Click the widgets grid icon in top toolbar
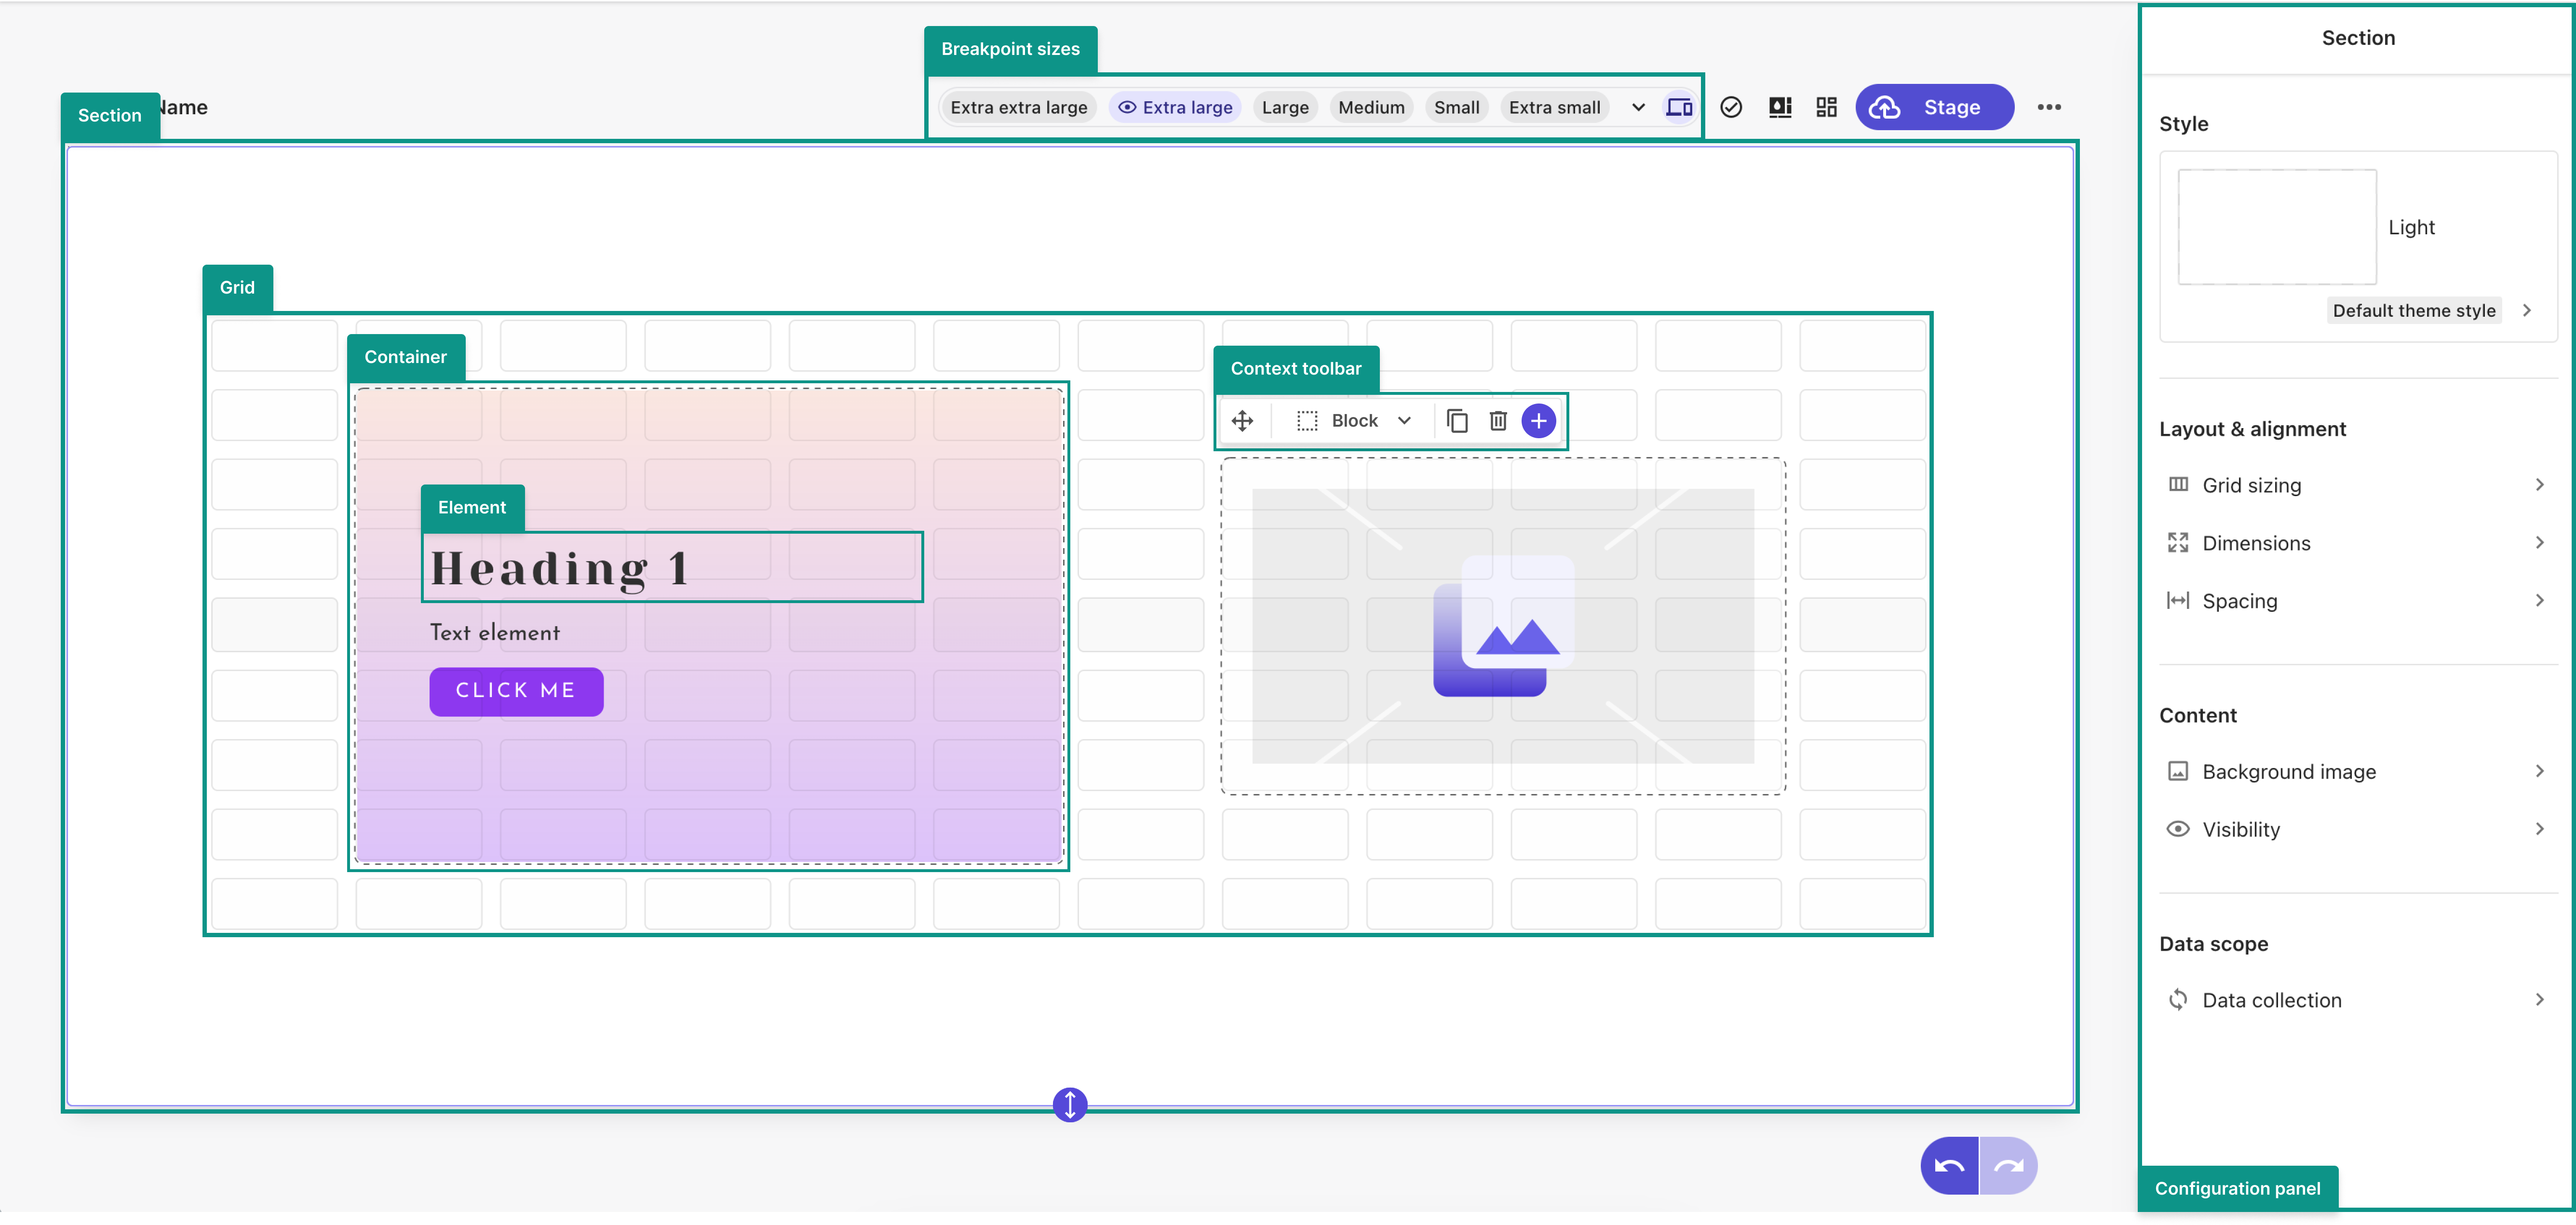This screenshot has height=1225, width=2576. click(1827, 107)
